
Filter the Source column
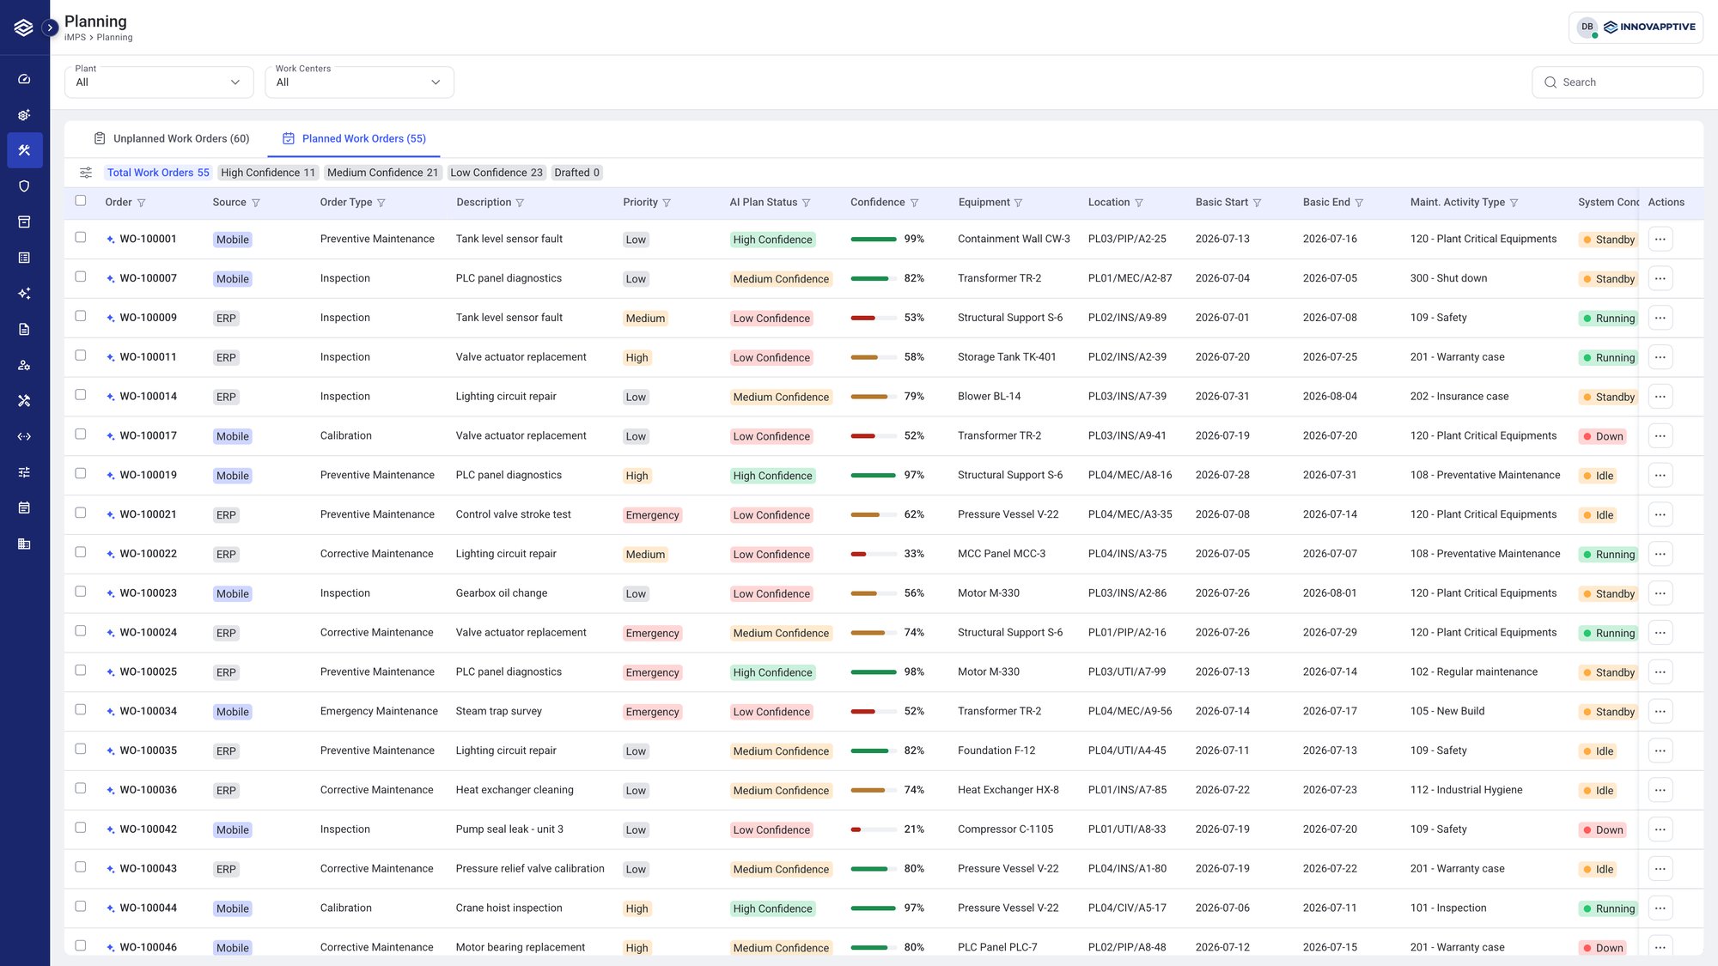coord(256,203)
